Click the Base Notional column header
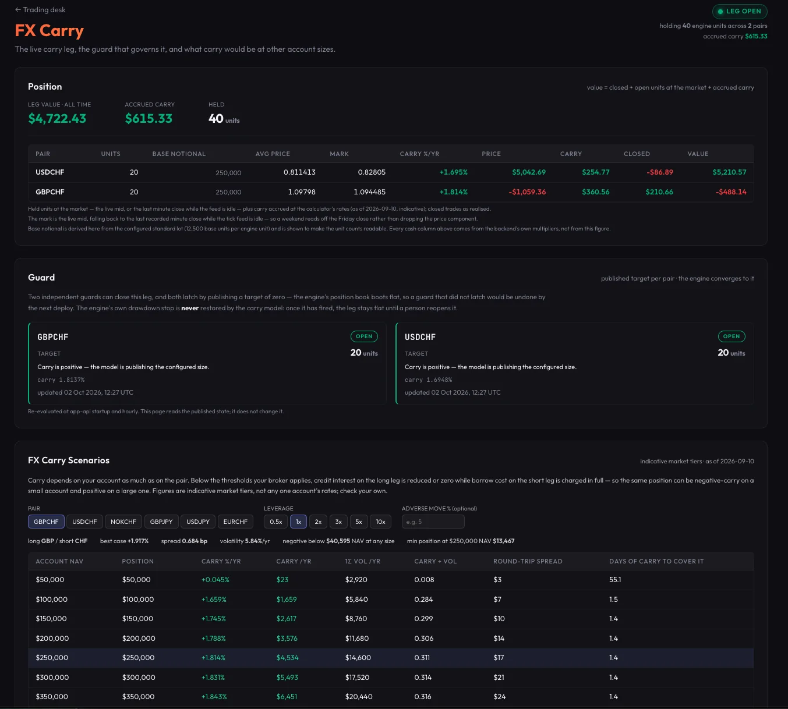 [x=179, y=154]
